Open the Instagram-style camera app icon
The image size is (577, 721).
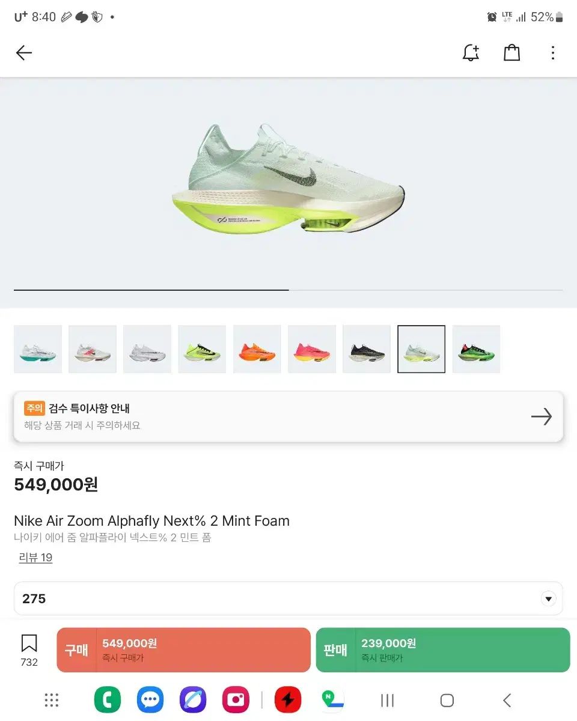pyautogui.click(x=236, y=700)
